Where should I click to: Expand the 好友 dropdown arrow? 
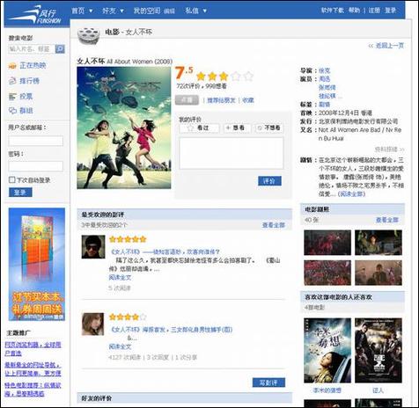[x=121, y=11]
